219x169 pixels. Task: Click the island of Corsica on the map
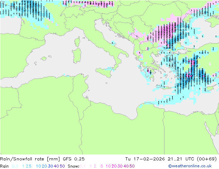pyautogui.click(x=77, y=42)
